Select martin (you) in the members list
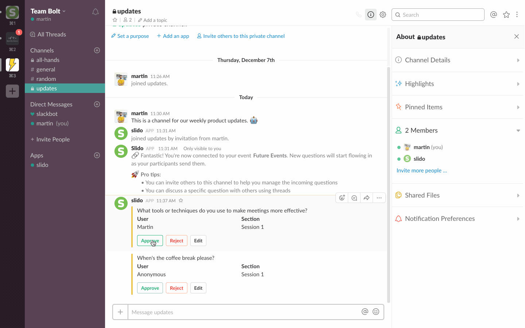This screenshot has height=328, width=525. point(423,147)
